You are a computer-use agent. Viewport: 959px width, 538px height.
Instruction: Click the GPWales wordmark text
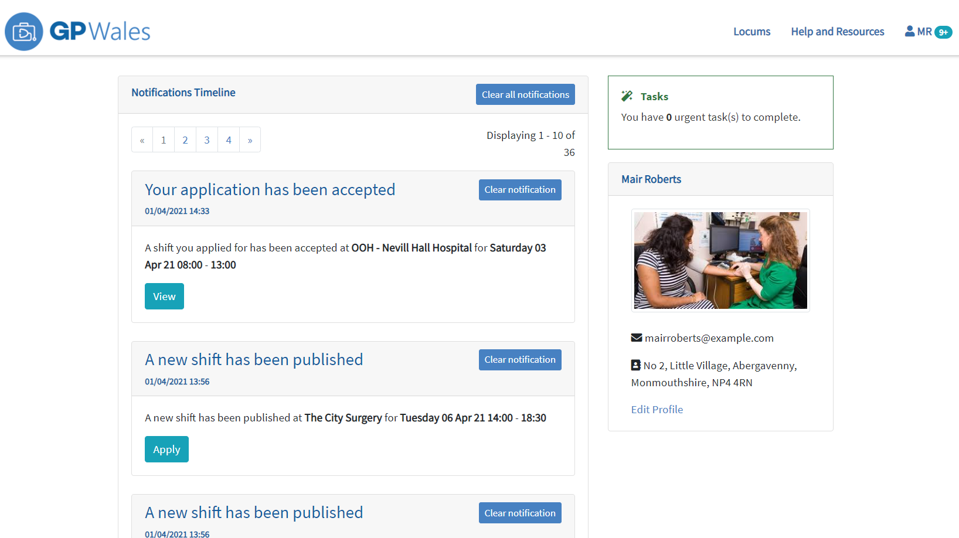point(100,32)
